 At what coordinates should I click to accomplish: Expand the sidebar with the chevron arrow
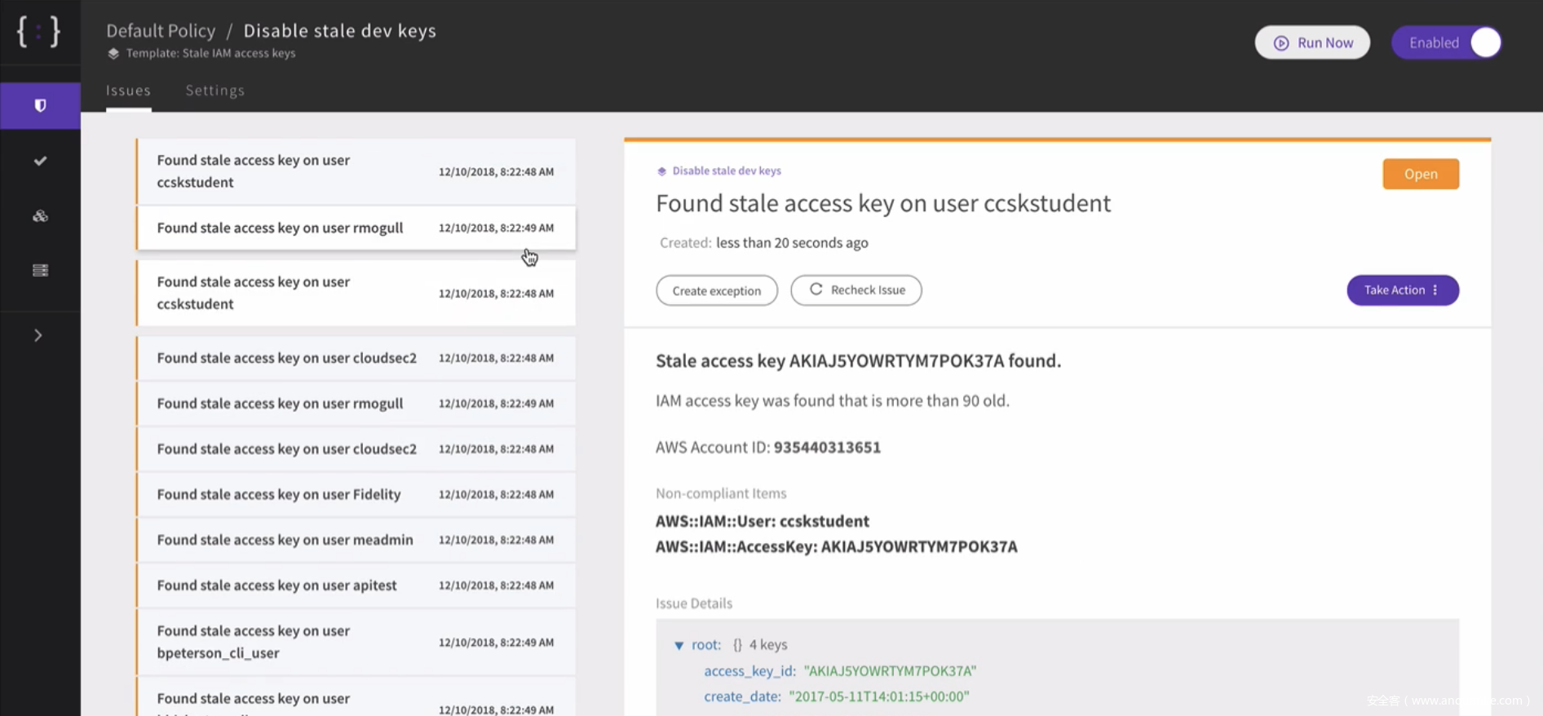tap(38, 335)
